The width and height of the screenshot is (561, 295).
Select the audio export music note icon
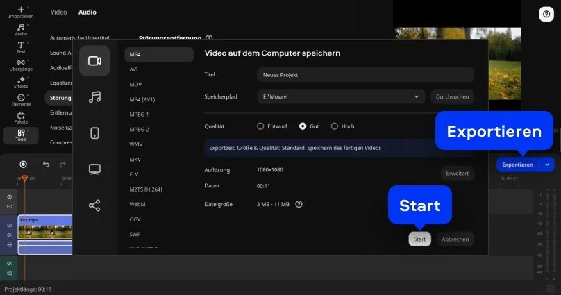(x=94, y=97)
